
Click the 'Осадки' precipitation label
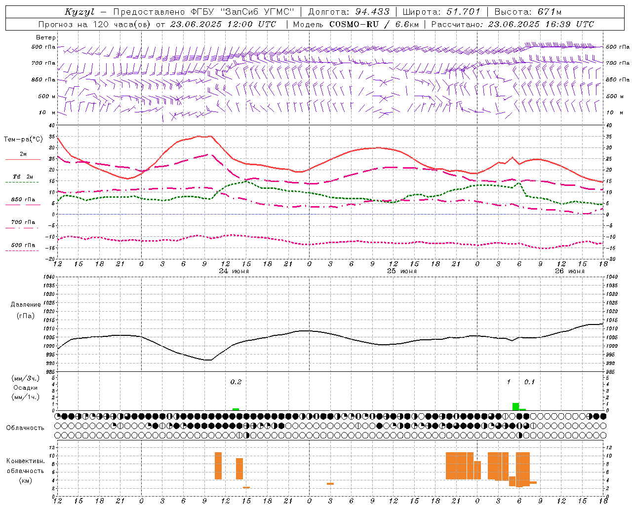pyautogui.click(x=26, y=388)
